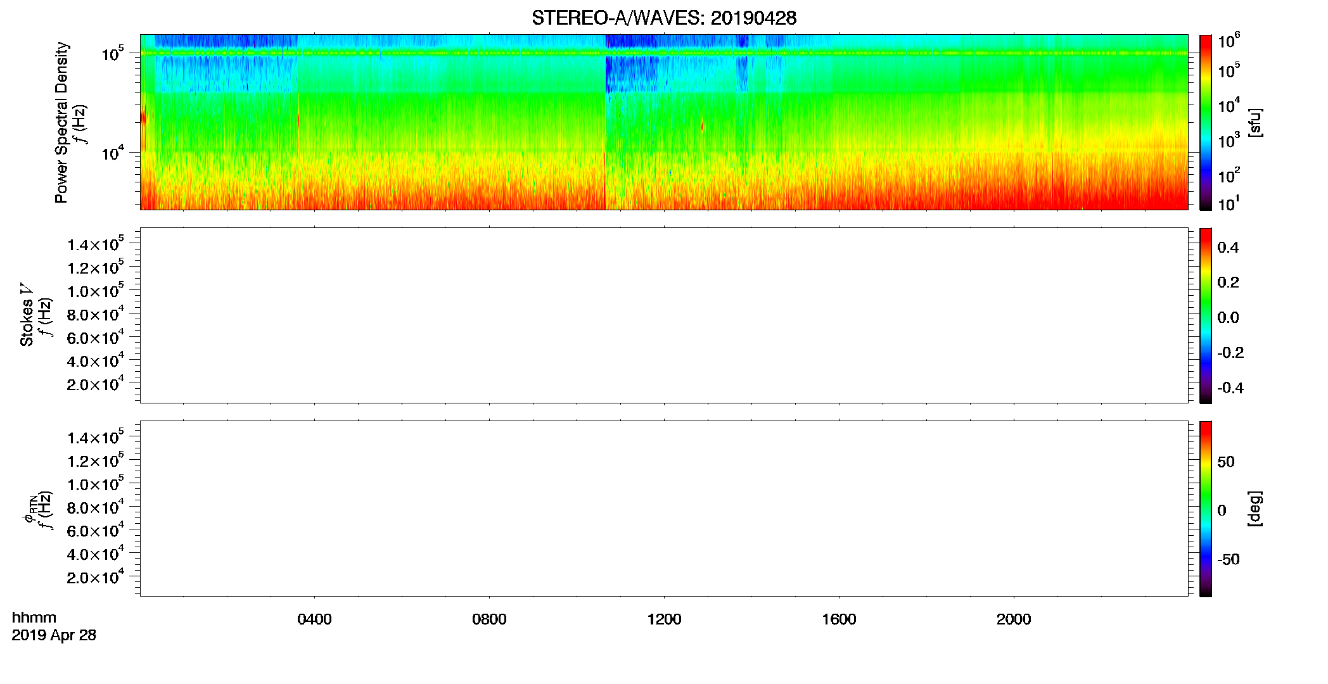Click the 1600 time tick label
1328x684 pixels.
839,619
